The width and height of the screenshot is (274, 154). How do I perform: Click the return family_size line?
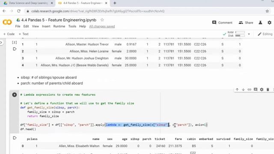pos(43,116)
